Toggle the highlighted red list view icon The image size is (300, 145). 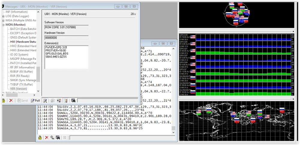coord(66,100)
